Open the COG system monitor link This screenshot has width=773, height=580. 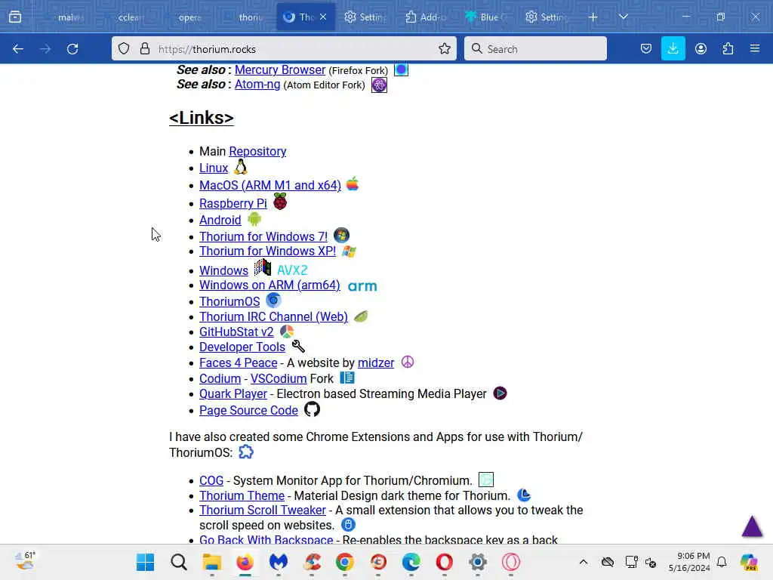click(211, 480)
